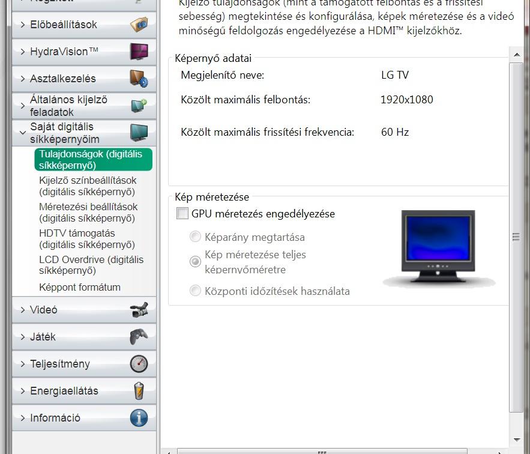Click the Információ menu label

[x=55, y=418]
